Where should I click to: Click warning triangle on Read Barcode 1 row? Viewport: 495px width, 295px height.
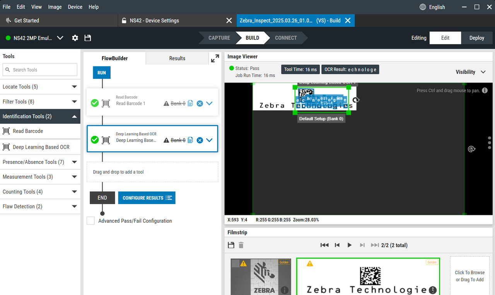[166, 103]
